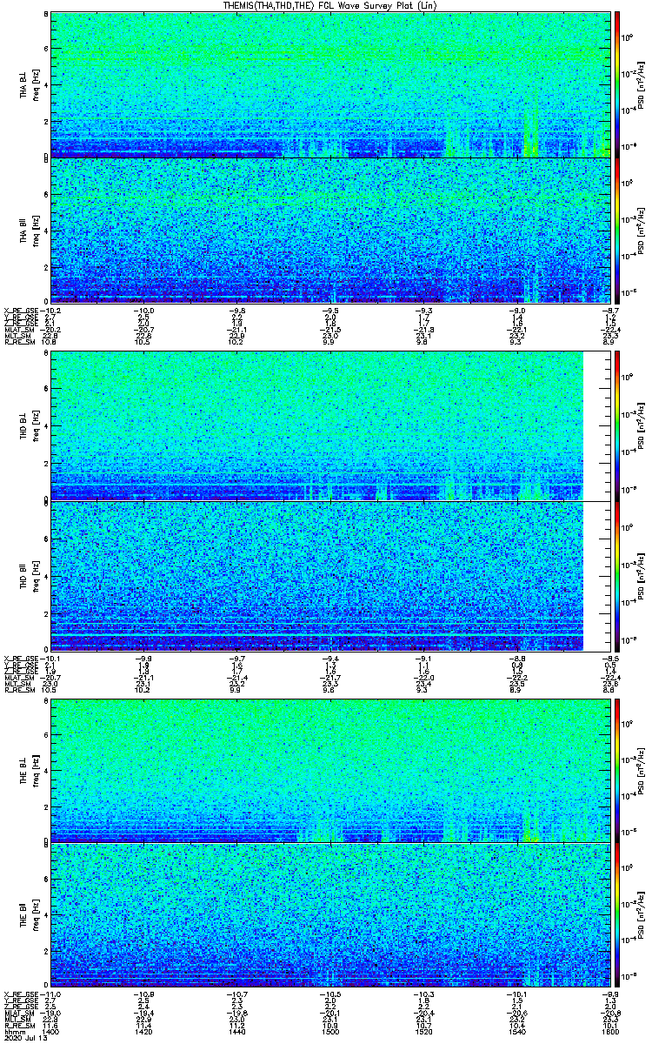This screenshot has width=652, height=1044.
Task: Click the X_RE_GSE label under the THA panels
Action: [22, 311]
